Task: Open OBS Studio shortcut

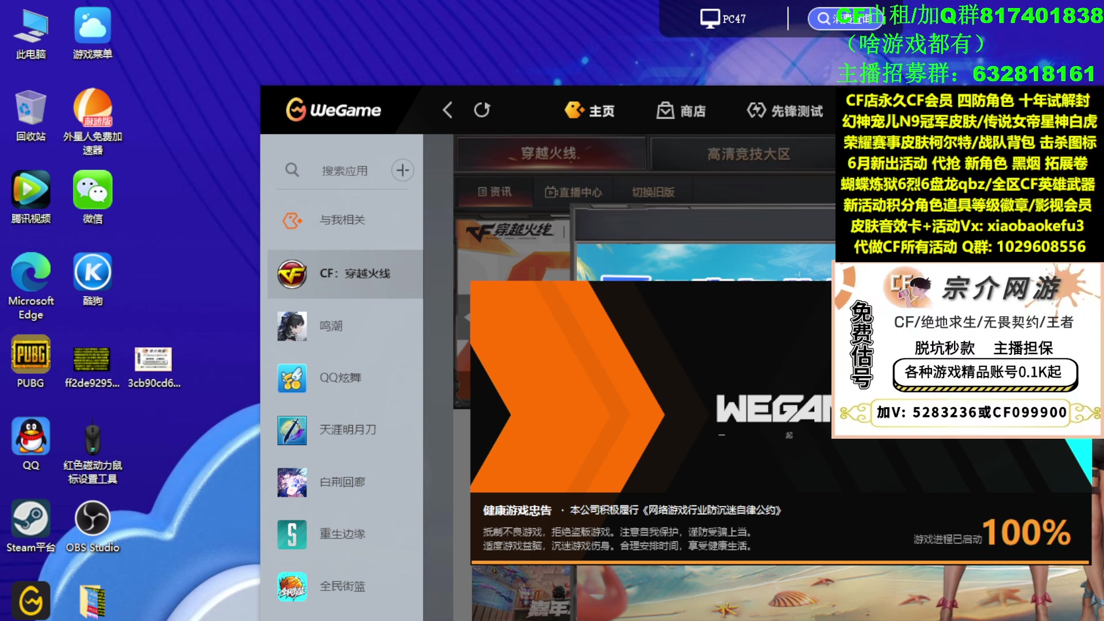Action: click(93, 527)
